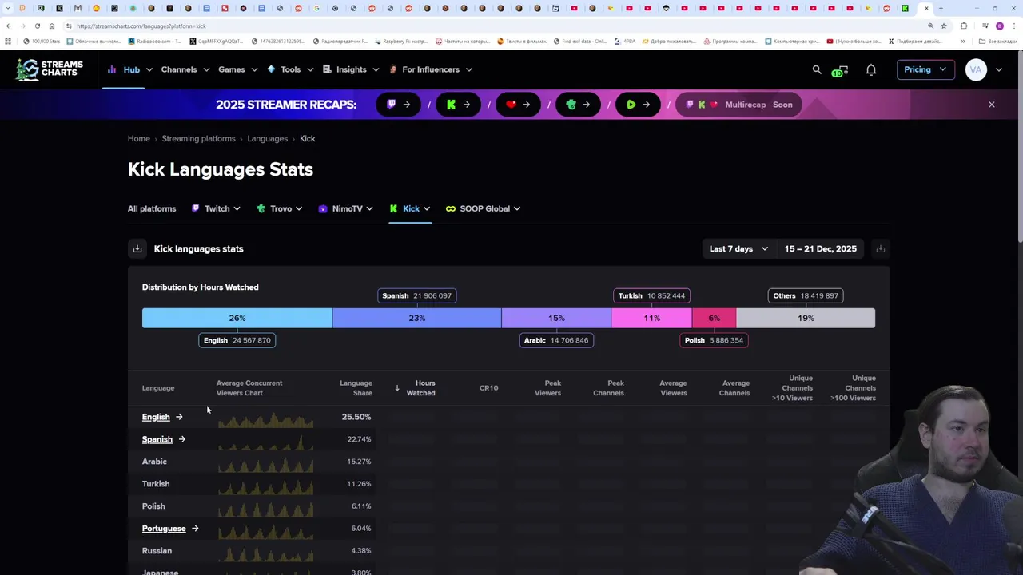
Task: Select the Others 19% gray bar segment
Action: pos(806,318)
